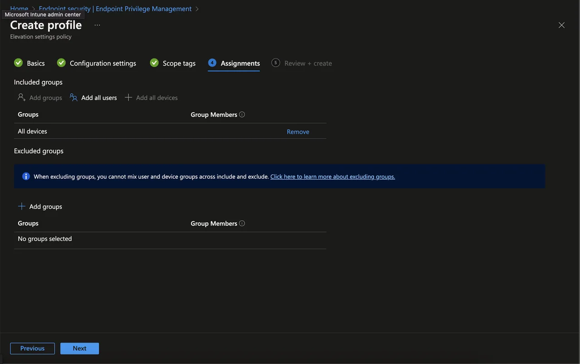Click the plus icon beside Add all devices
580x364 pixels.
point(128,97)
